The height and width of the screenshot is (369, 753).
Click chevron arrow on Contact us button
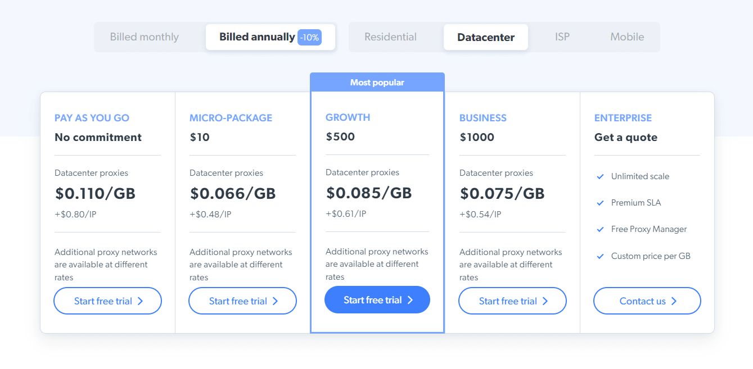(674, 301)
